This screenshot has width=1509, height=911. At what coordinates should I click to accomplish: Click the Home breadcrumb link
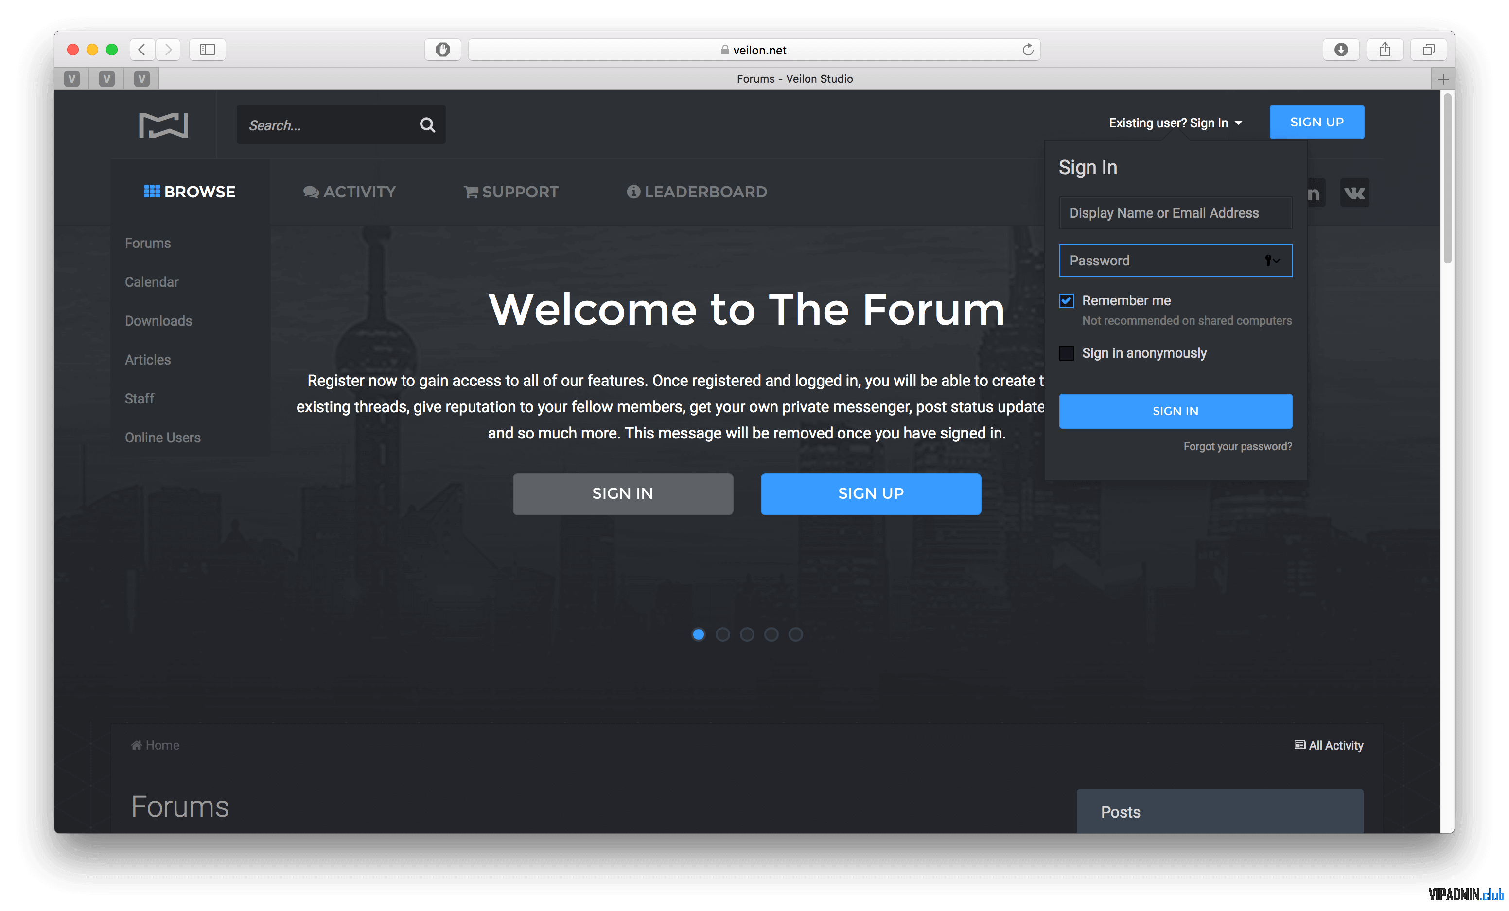pos(156,745)
